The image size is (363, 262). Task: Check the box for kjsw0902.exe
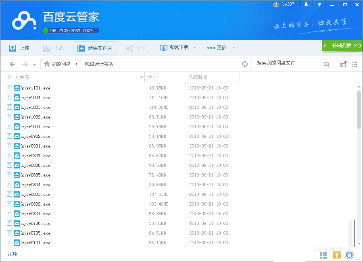click(x=9, y=136)
